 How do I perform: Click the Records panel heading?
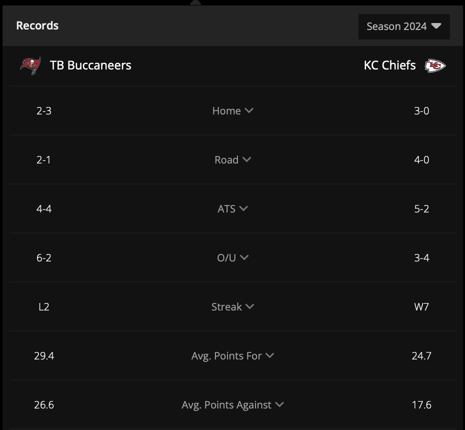point(37,25)
